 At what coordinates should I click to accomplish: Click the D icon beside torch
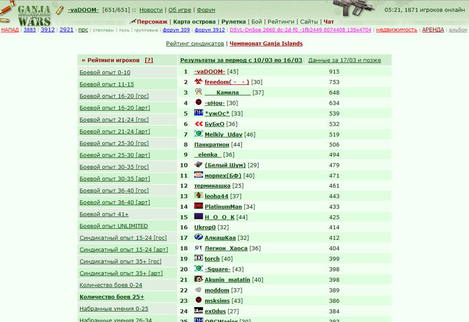tap(198, 258)
